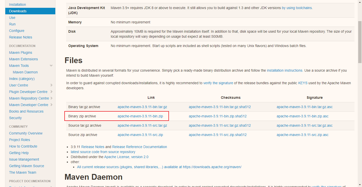This screenshot has width=362, height=187.
Task: Expand the Plugin Developer Centre arrow
Action: tap(51, 92)
